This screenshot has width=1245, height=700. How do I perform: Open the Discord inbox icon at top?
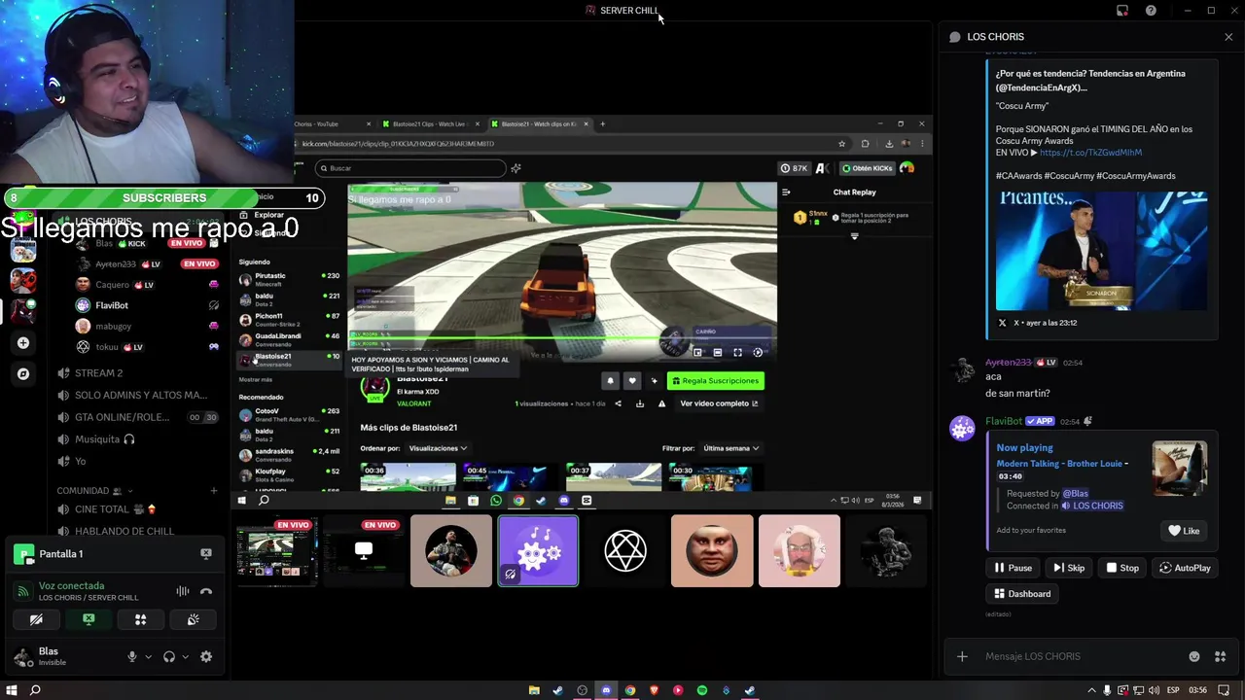pos(1122,11)
